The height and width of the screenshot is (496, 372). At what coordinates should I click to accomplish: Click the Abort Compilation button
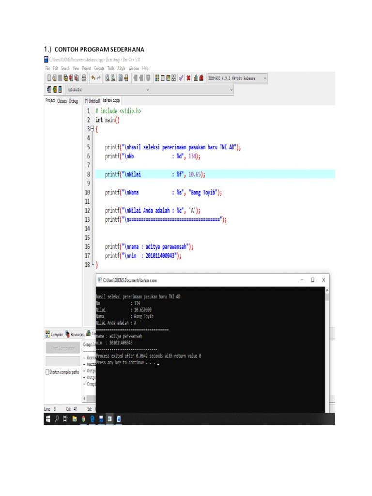(x=63, y=348)
